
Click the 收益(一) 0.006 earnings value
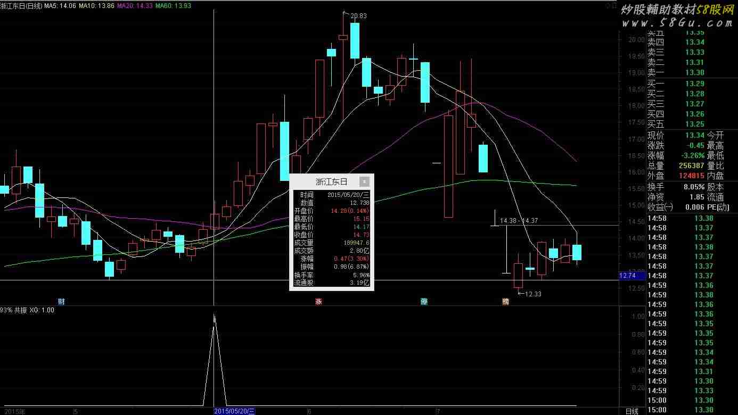(695, 207)
